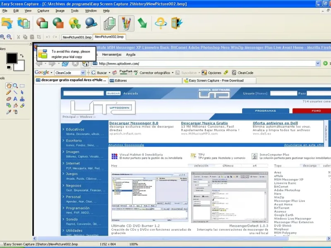
Task: Click the right arrow of horizontal scrollbar
Action: point(329,238)
